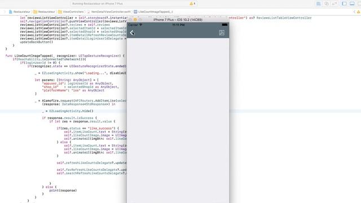Image resolution: width=361 pixels, height=203 pixels.
Task: Click the 'self.navigationController?.pushViewController' line
Action: (73, 21)
